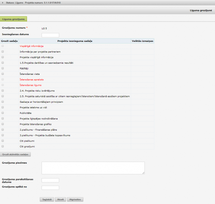
Task: Check the Informācija par projekta partneriem checkbox
Action: click(3, 52)
